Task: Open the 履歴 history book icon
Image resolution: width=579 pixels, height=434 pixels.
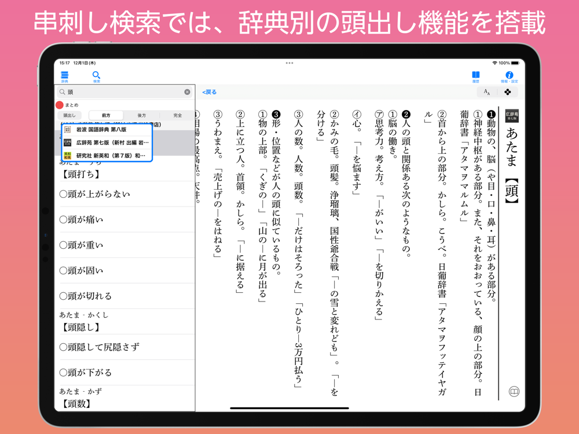Action: 475,77
